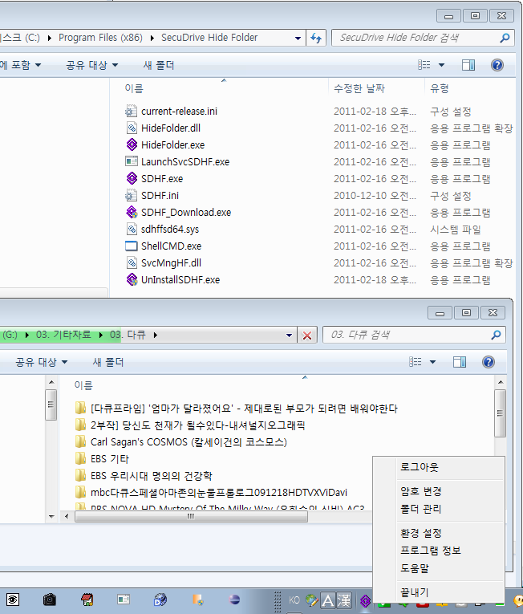Click the '03. 기타자료' breadcrumb segment

63,335
